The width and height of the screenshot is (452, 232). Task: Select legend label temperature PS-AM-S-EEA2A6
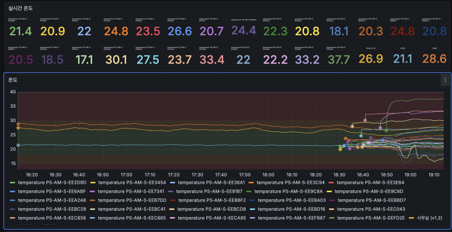pos(52,200)
